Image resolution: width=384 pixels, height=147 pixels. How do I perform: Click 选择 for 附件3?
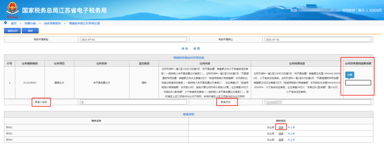click(x=281, y=140)
